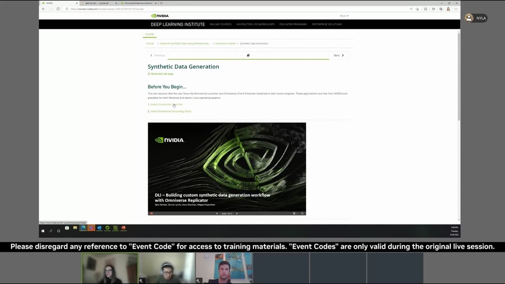The image size is (505, 284).
Task: Open Microsoft Store from taskbar
Action: pyautogui.click(x=67, y=228)
